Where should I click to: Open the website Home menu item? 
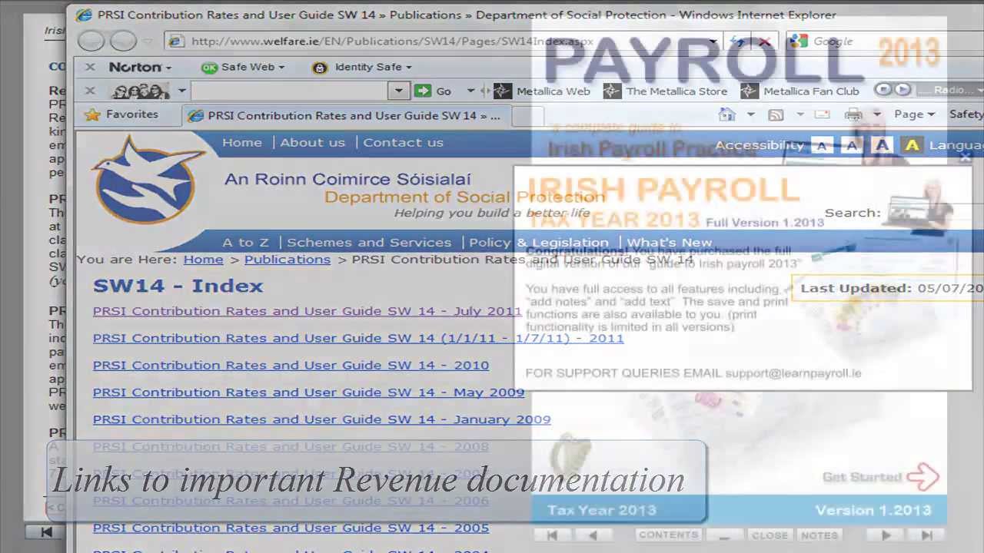pos(242,143)
